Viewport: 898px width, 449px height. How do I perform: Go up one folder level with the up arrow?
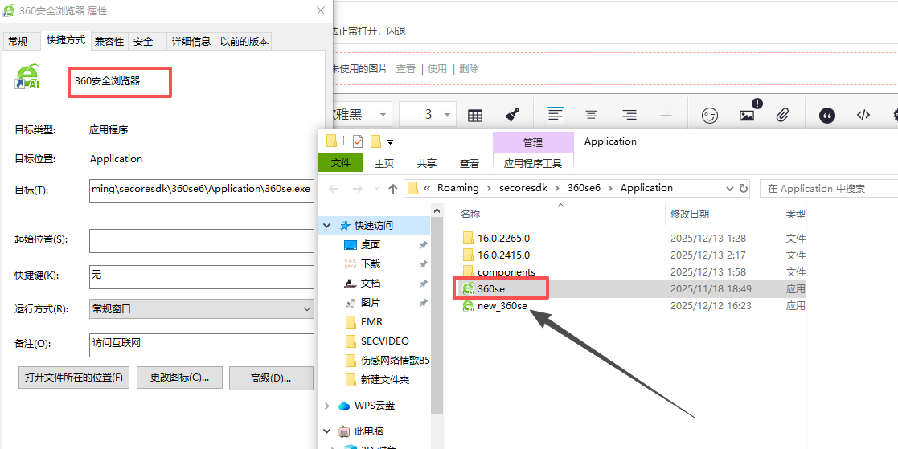(393, 188)
